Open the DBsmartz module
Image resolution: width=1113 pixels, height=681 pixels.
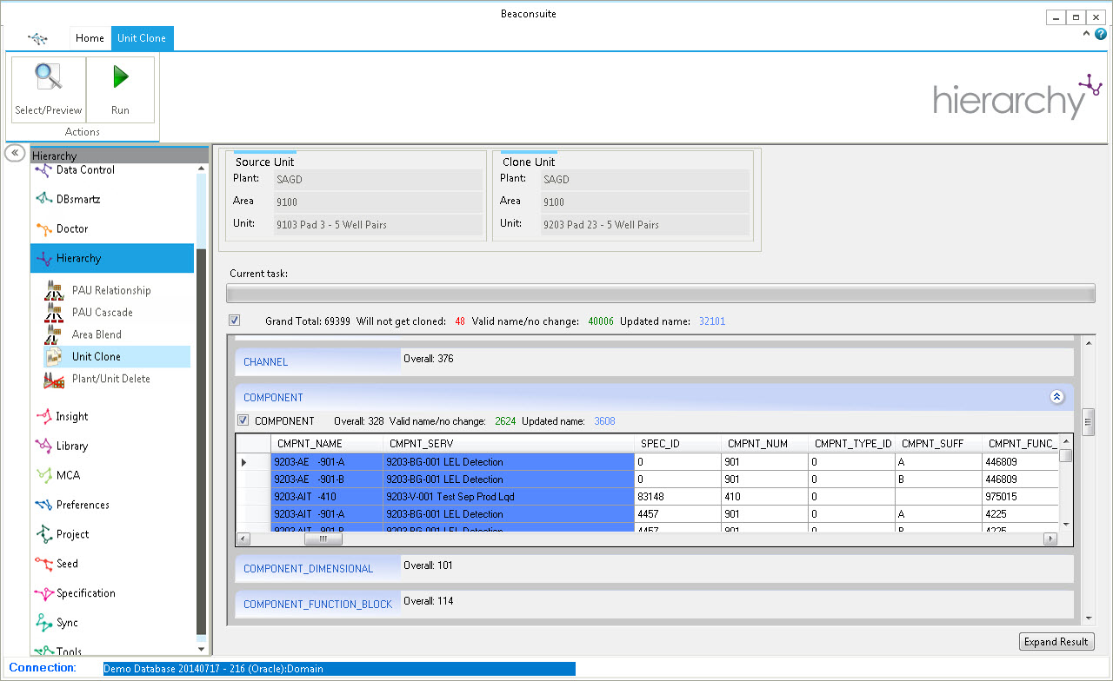(x=78, y=199)
